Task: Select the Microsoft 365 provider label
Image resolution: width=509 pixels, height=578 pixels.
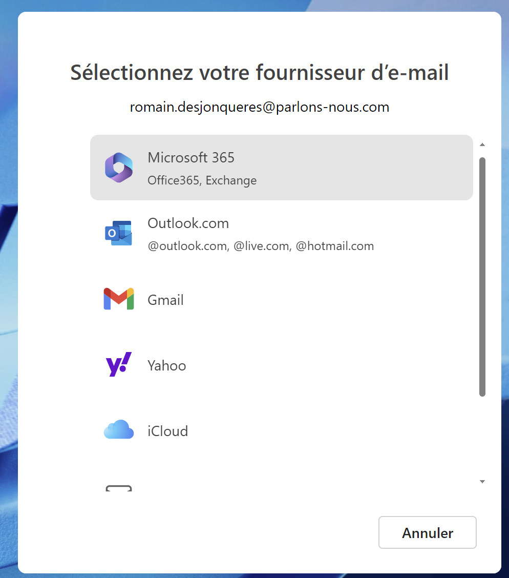Action: 191,158
